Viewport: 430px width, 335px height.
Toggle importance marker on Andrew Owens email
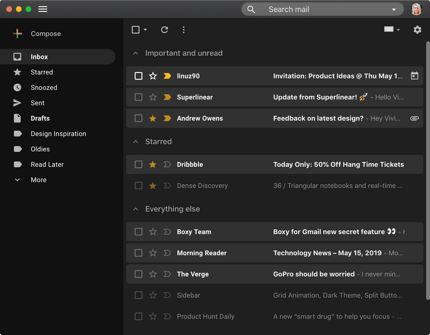coord(167,118)
